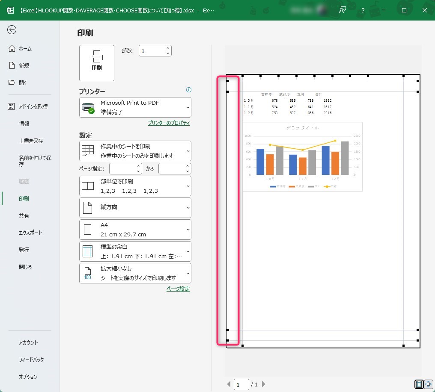Select ホーム in the left sidebar
This screenshot has width=435, height=392.
tap(25, 49)
